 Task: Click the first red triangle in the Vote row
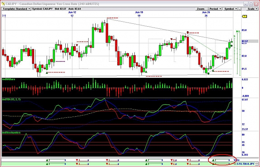tap(77, 160)
